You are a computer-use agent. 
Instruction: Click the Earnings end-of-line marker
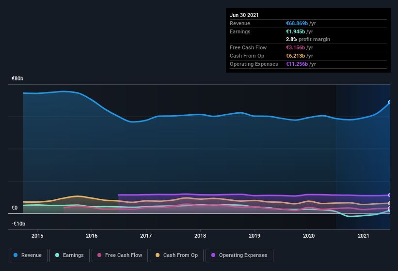(390, 211)
